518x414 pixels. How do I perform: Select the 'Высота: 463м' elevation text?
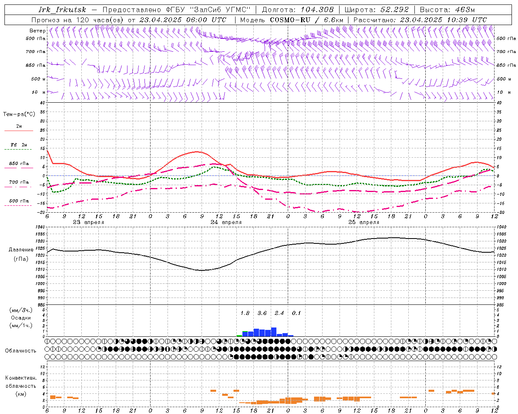(447, 10)
